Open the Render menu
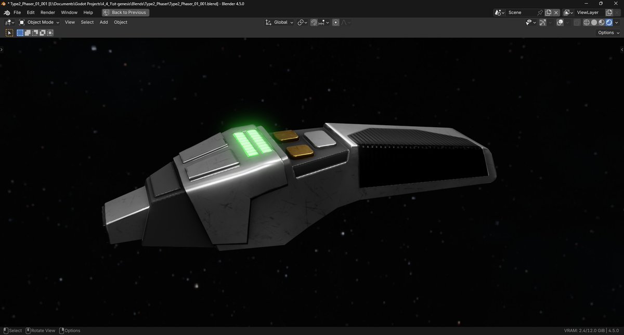 pyautogui.click(x=48, y=12)
